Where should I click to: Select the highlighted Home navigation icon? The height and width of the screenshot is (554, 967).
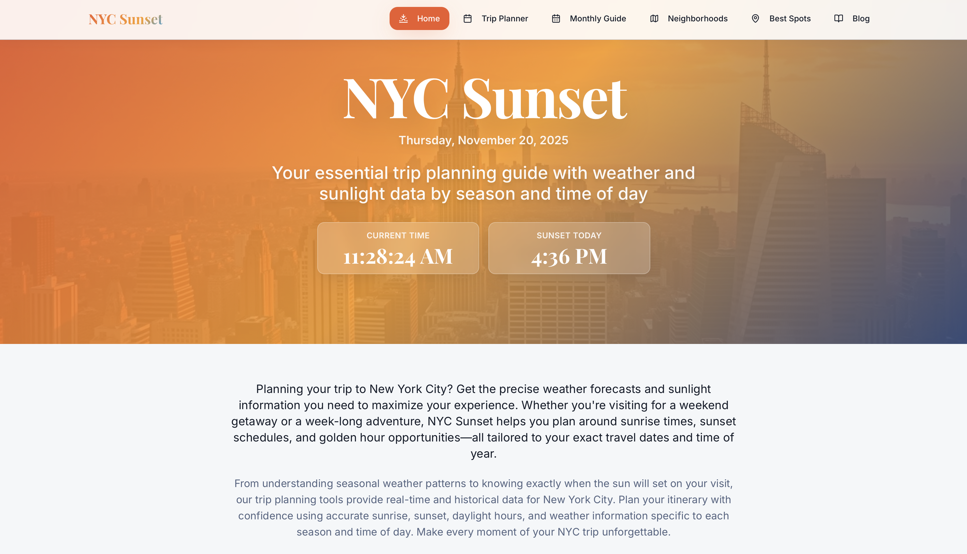[403, 18]
